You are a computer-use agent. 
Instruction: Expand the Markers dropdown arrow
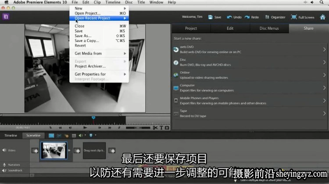96,135
